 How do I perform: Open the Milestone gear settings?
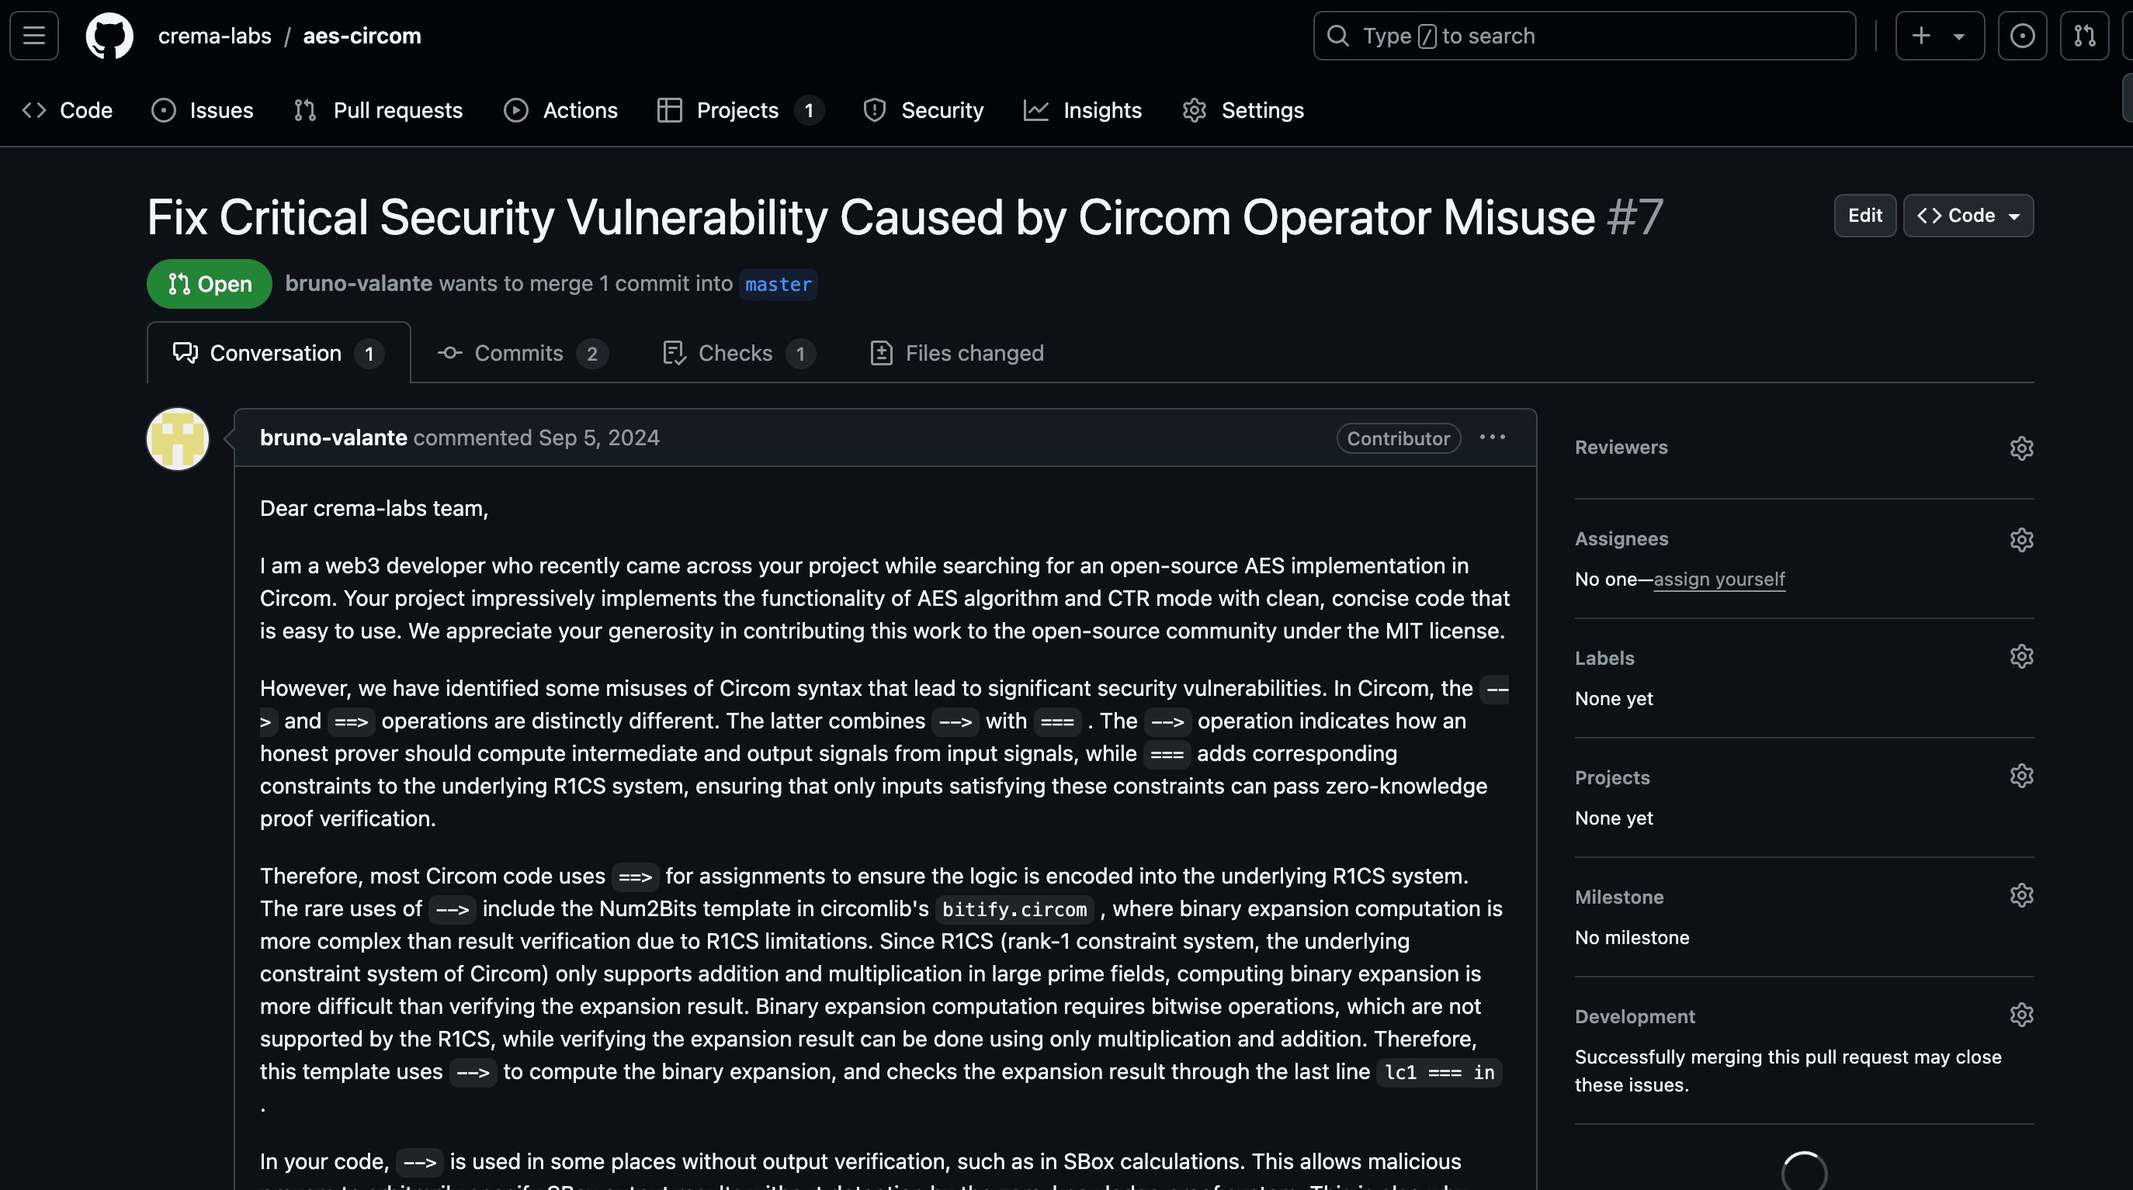pos(2021,895)
